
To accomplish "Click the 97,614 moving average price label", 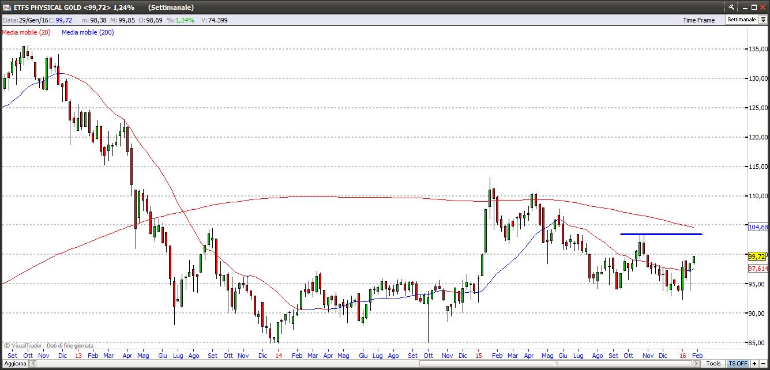I will [758, 269].
